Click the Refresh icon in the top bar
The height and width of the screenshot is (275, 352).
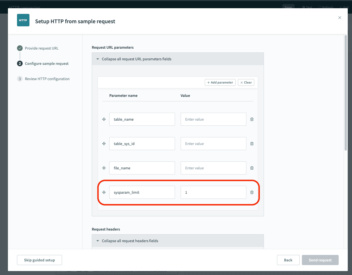coord(326,7)
